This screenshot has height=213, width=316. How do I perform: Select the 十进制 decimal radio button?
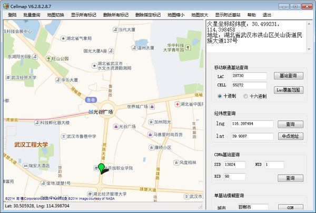point(220,96)
